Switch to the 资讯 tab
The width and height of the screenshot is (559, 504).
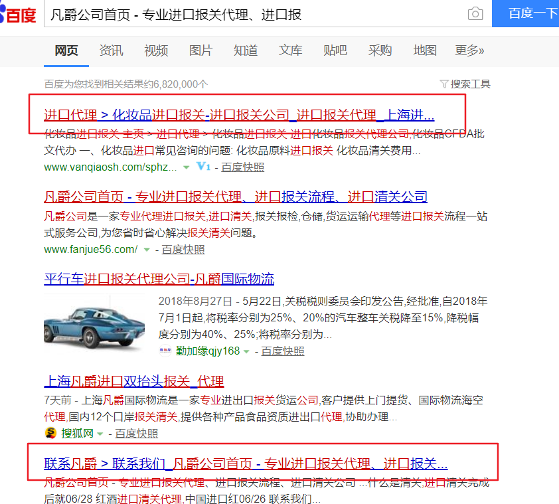[112, 50]
